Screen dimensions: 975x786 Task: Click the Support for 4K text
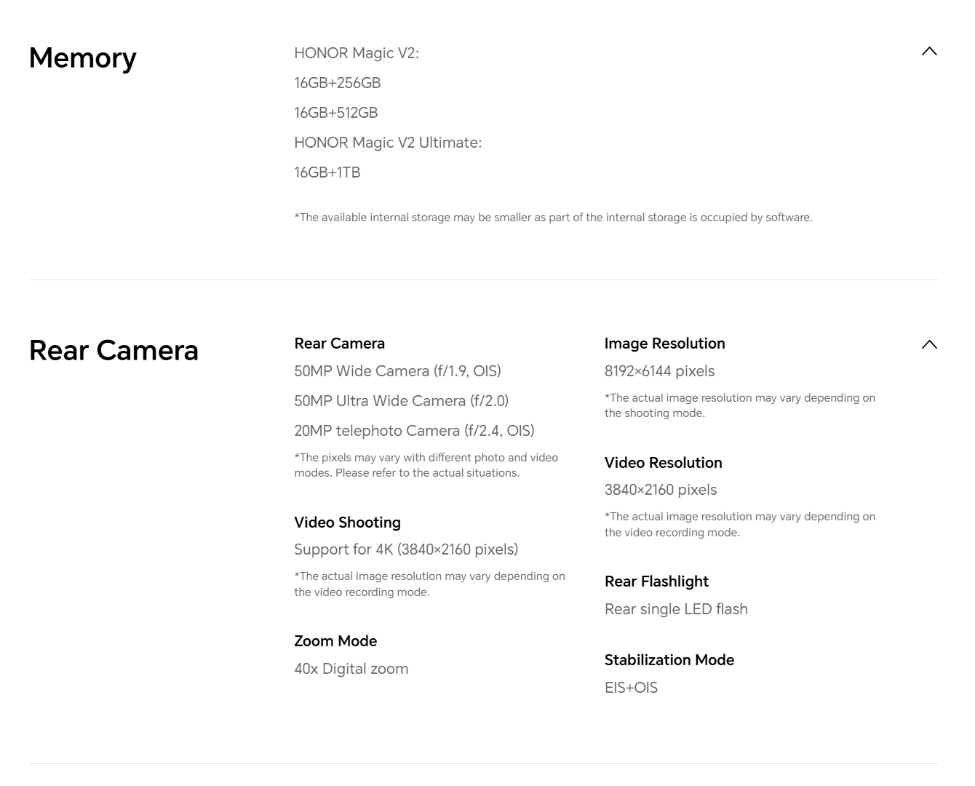[406, 549]
